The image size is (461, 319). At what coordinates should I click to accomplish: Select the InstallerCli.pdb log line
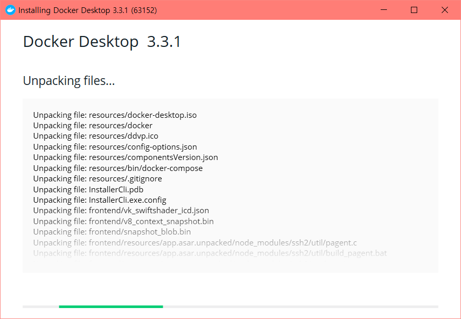(88, 189)
